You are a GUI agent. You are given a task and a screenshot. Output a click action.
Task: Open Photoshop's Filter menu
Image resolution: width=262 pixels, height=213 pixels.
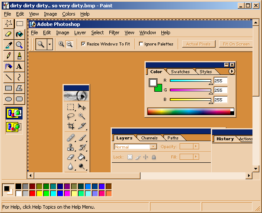(x=114, y=32)
